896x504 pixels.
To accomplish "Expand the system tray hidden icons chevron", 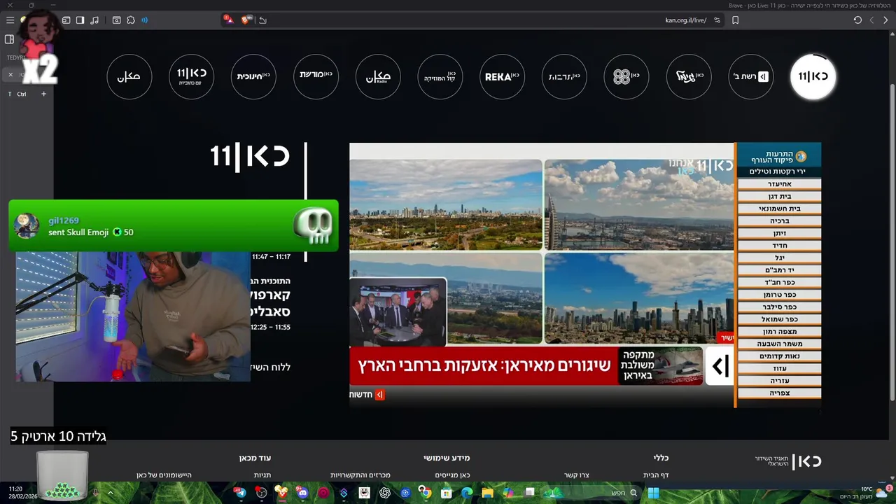I will (x=111, y=493).
